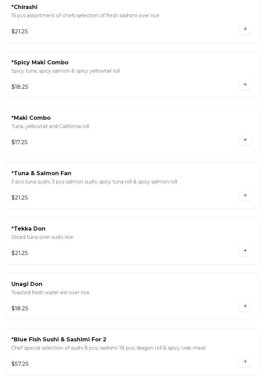
Task: Click the Chirashi $21.25 price
Action: [x=20, y=32]
